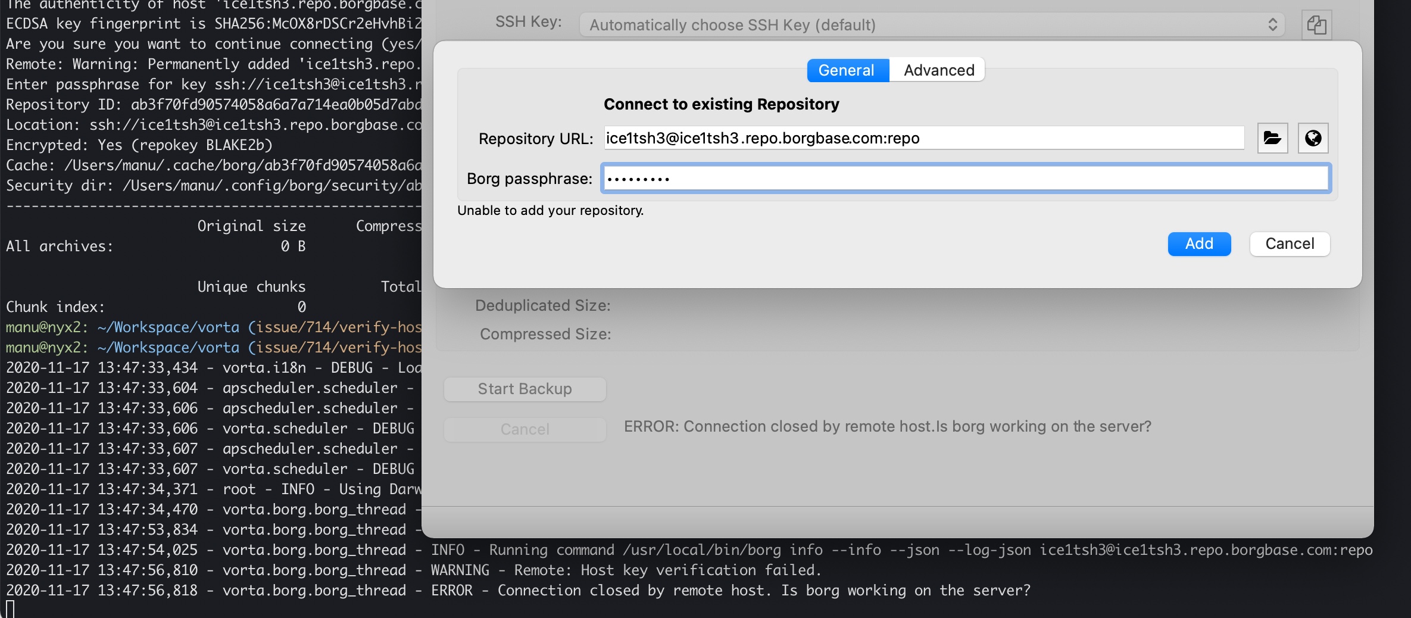Click the 'Is borg working on the server?' terminal log line

[x=518, y=591]
